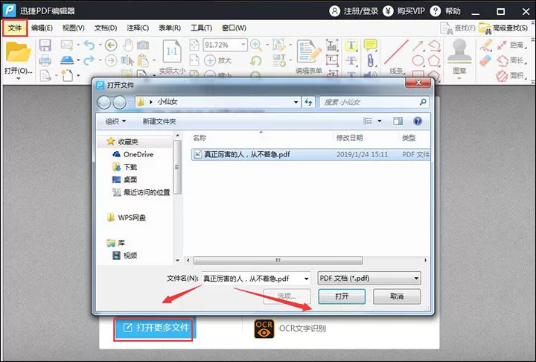This screenshot has width=536, height=362.
Task: Click the Print icon in the toolbar
Action: pos(45,60)
